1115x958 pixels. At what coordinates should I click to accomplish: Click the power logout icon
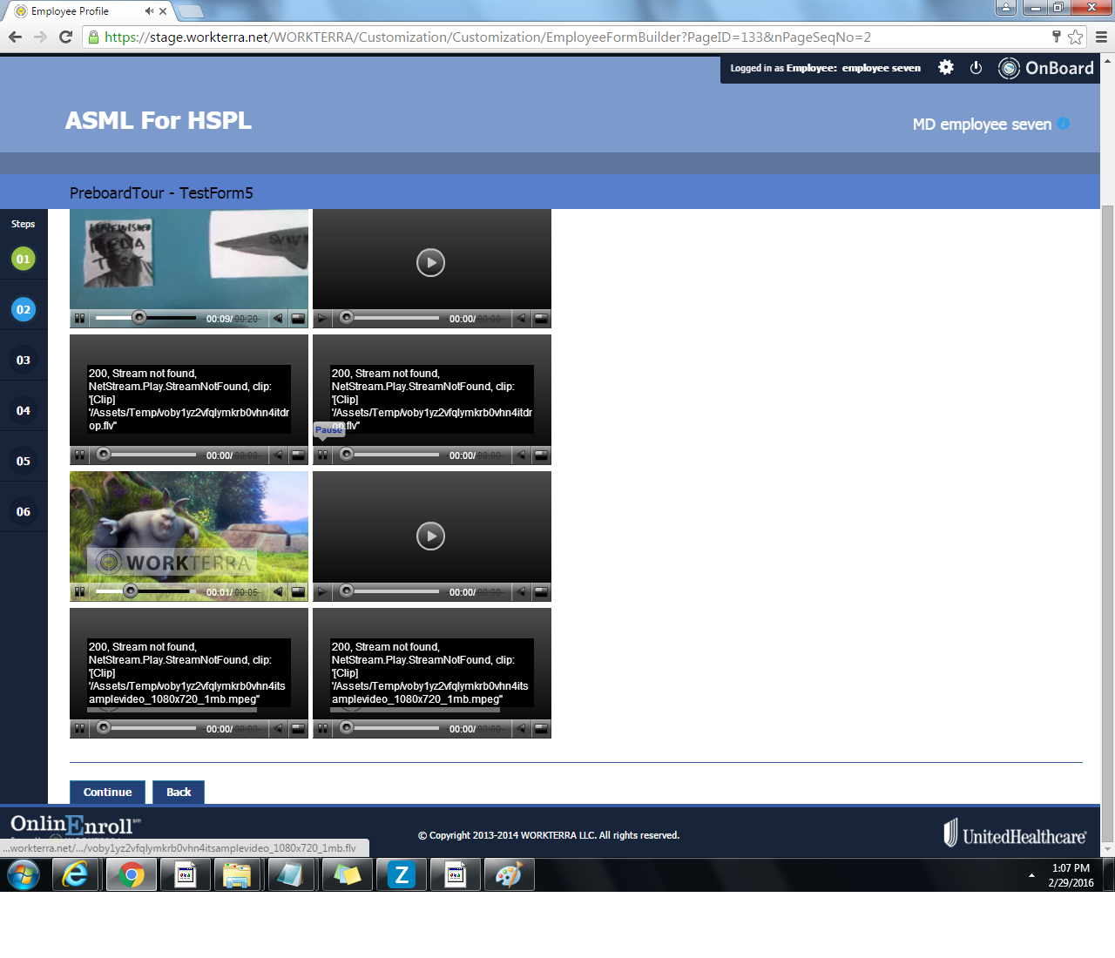click(x=976, y=68)
